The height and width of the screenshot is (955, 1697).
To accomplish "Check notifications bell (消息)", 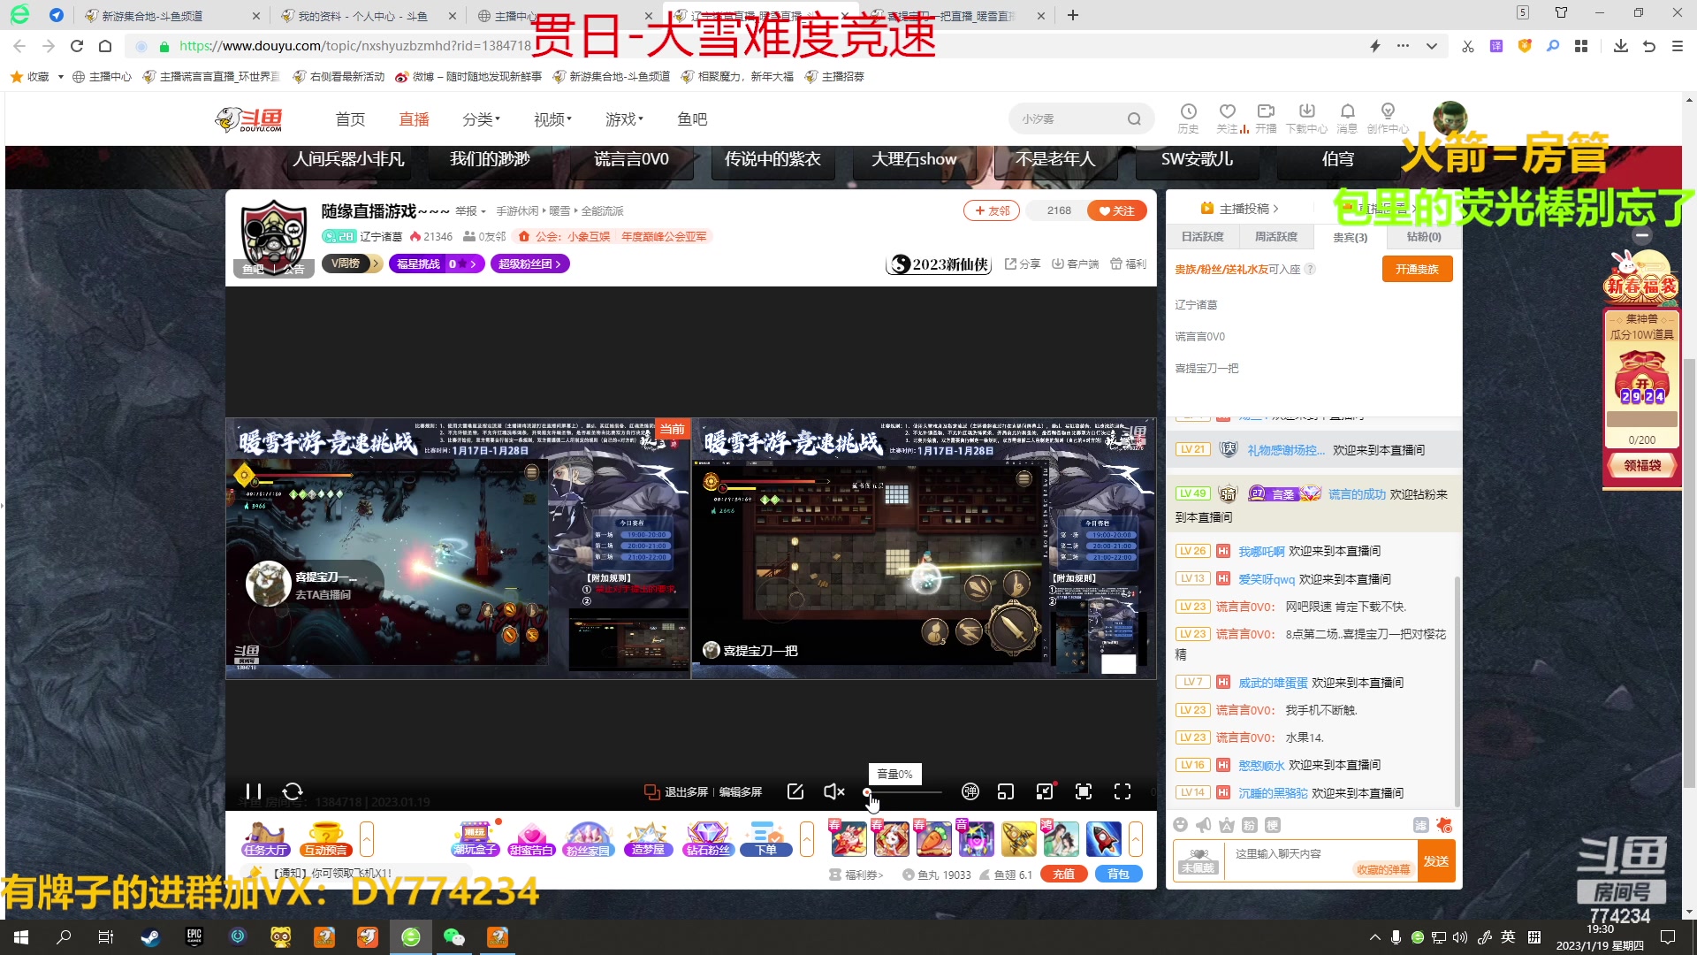I will click(1347, 118).
